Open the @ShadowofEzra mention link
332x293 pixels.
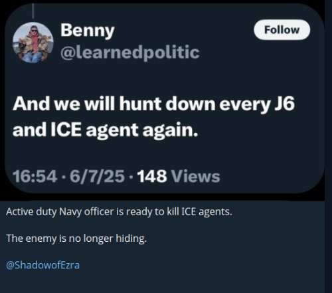click(x=42, y=265)
